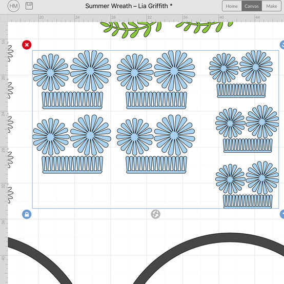Switch to the Home tab
This screenshot has width=284, height=284.
(232, 6)
